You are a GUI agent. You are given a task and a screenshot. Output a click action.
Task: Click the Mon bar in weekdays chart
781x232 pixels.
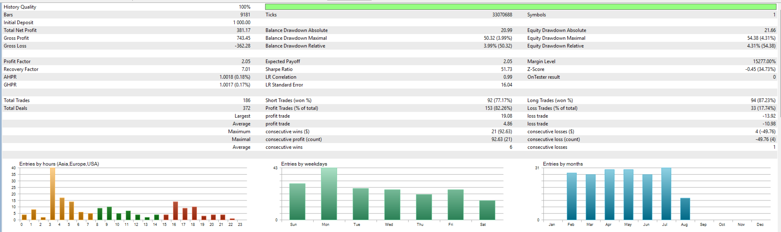[x=329, y=194]
